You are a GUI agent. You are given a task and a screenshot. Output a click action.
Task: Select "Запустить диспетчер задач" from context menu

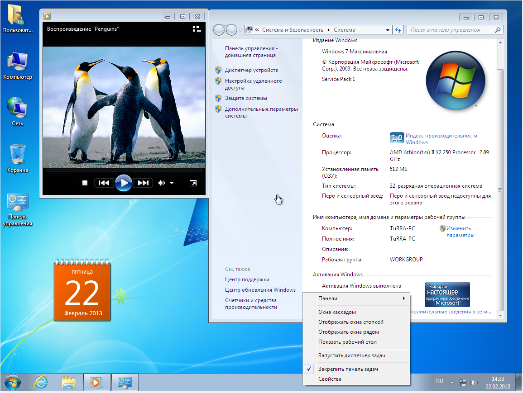click(x=351, y=355)
